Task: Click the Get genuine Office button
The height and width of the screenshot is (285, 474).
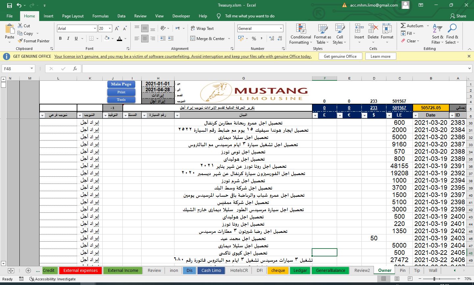Action: click(x=340, y=56)
